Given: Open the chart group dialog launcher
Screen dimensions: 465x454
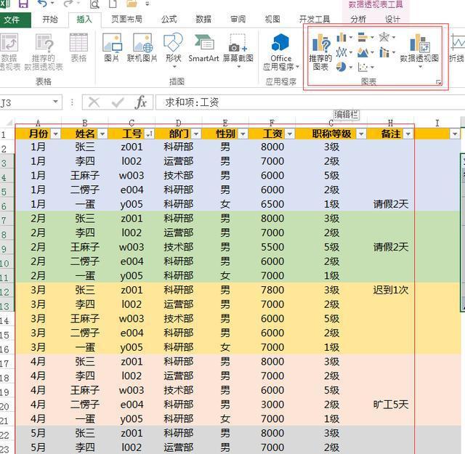Looking at the screenshot, I should click(439, 83).
